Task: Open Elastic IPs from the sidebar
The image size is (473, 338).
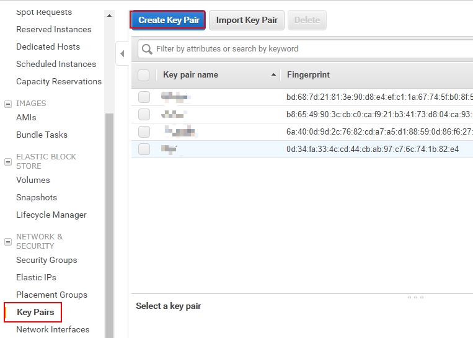Action: pyautogui.click(x=36, y=277)
